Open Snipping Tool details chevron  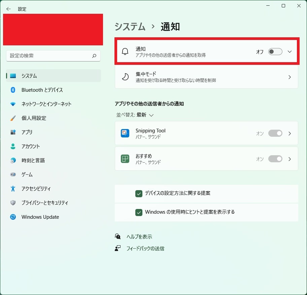pyautogui.click(x=289, y=133)
